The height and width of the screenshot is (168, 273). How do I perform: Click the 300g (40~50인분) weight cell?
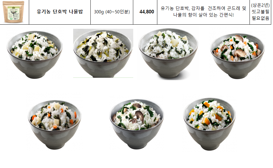(112, 12)
